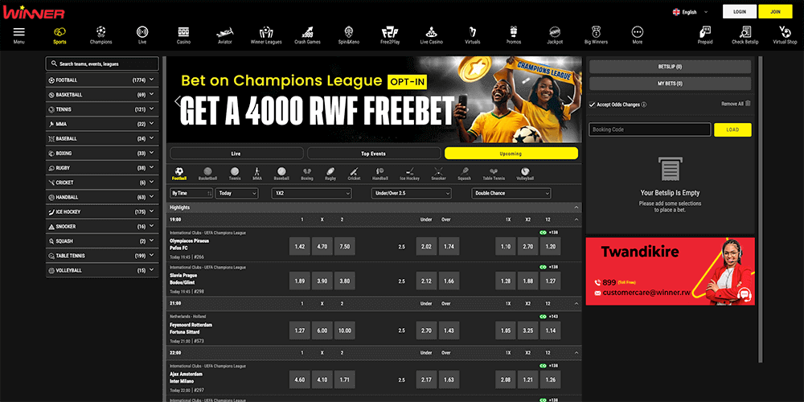
Task: Open the Aviator game icon
Action: (x=224, y=33)
